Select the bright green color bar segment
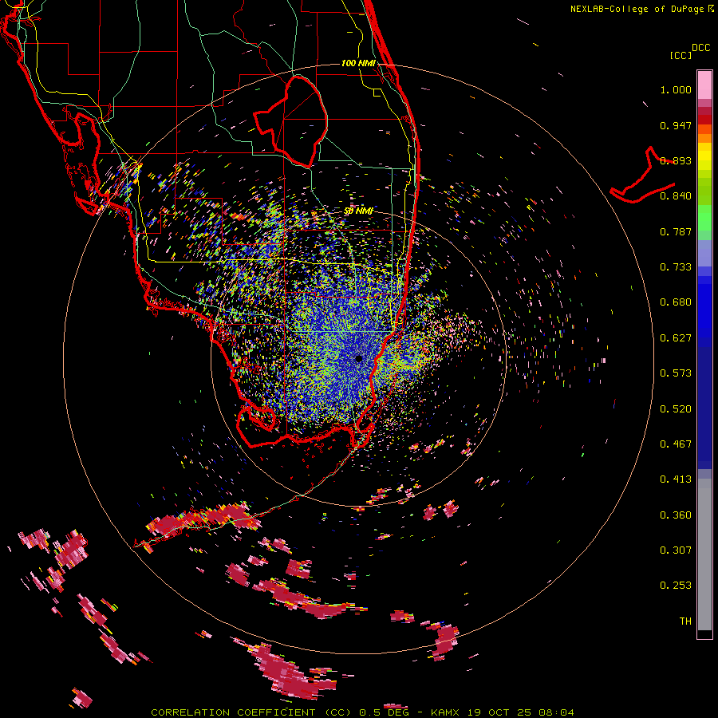 (x=704, y=218)
